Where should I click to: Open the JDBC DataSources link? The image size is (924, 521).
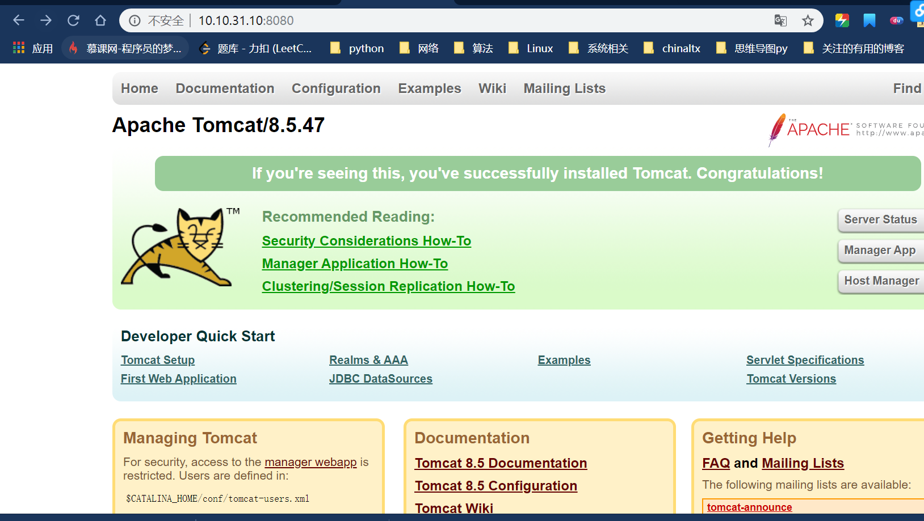point(381,379)
